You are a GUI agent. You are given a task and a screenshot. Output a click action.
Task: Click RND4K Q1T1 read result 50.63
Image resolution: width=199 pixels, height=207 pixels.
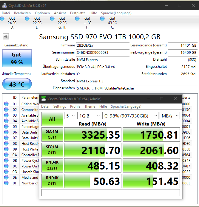coord(93,181)
